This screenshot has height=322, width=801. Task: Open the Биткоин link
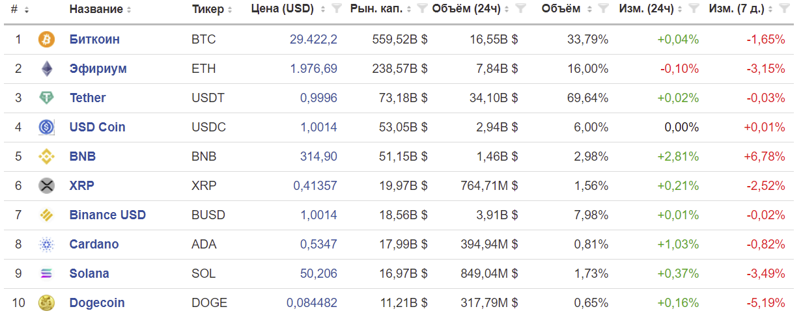point(94,40)
